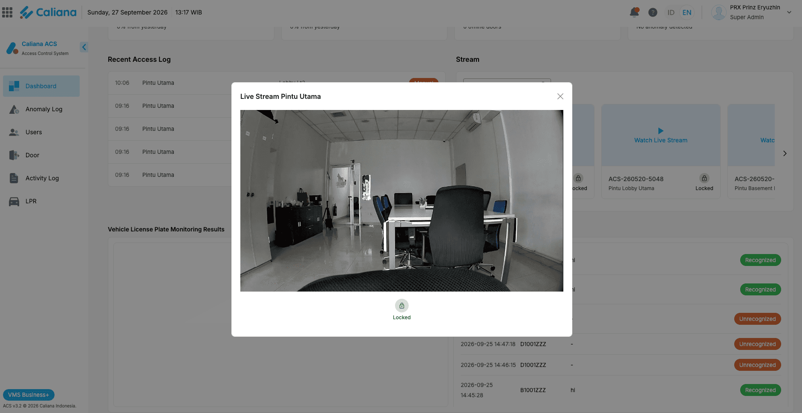Select the first 09:16 Pintu Utama log entry
The image size is (802, 413).
(x=170, y=106)
